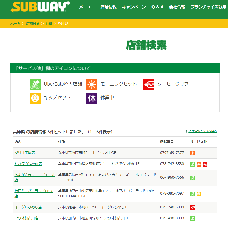Click phone number 078-381-7097

[172, 193]
